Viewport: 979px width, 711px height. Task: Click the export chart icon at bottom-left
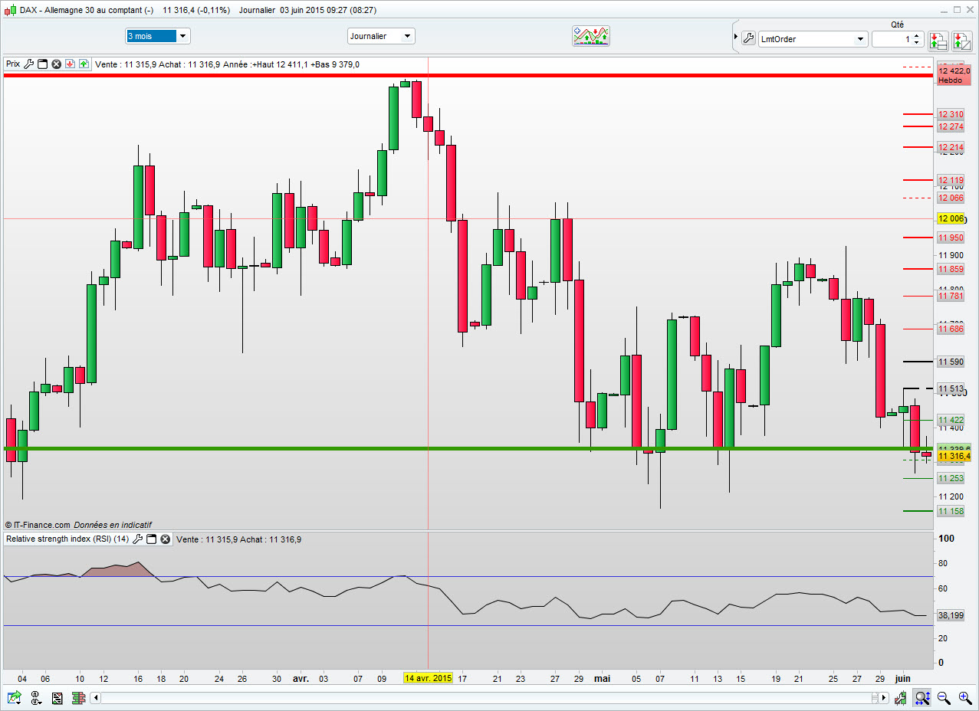click(14, 698)
